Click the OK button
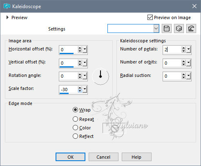This screenshot has height=166, width=201. (x=70, y=157)
